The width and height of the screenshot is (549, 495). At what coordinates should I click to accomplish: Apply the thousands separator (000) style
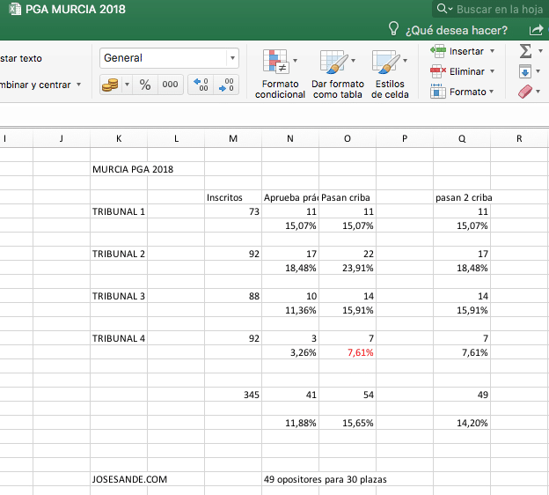pos(170,85)
